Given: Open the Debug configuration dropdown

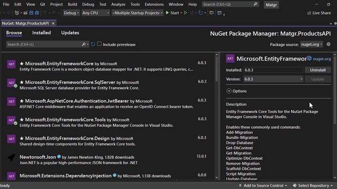Looking at the screenshot, I should [x=71, y=13].
